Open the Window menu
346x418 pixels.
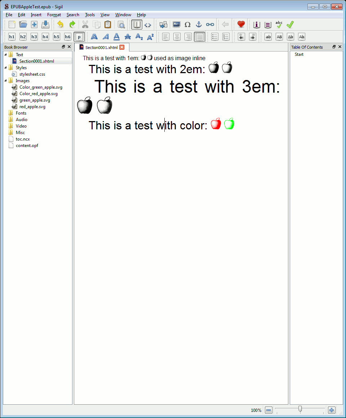tap(123, 15)
